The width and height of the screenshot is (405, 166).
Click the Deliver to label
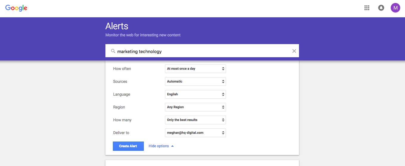(121, 133)
